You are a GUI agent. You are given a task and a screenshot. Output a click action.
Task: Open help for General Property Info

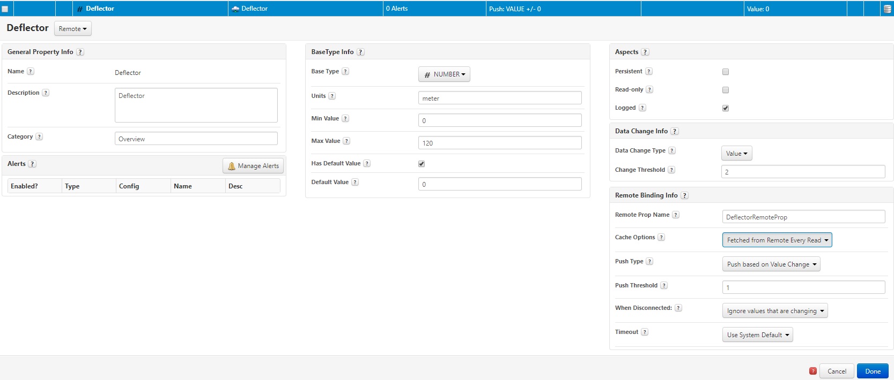point(80,52)
